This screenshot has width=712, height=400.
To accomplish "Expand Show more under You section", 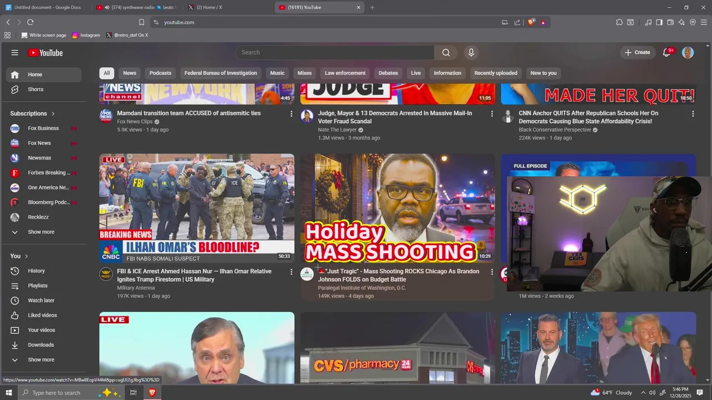I will [x=43, y=359].
